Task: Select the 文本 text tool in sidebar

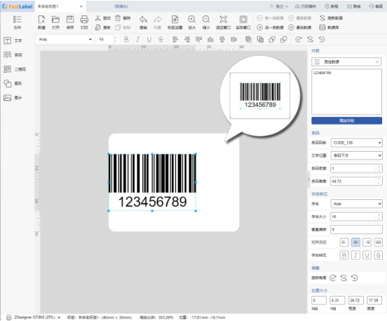Action: click(x=13, y=41)
